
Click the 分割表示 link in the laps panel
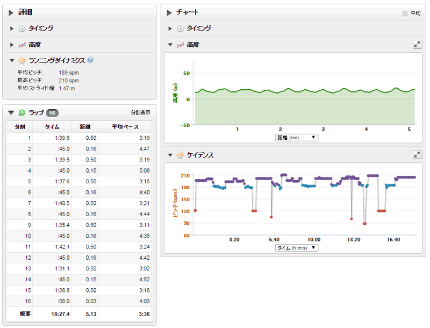(x=140, y=113)
